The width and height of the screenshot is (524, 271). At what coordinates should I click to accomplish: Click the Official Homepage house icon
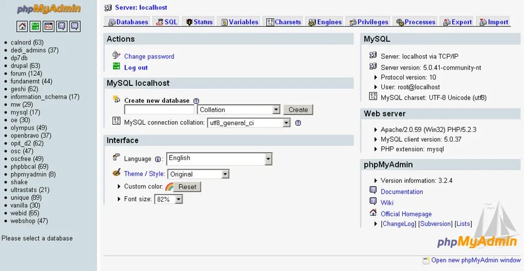coord(373,212)
